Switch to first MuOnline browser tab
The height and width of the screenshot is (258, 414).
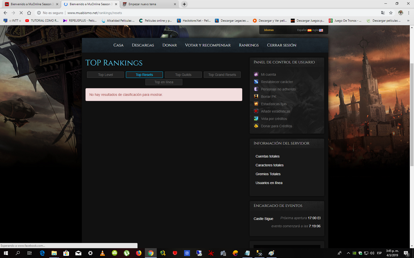[x=31, y=4]
